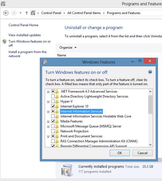Close the Windows Features dialog
Screen dimensions: 162x181
point(150,61)
